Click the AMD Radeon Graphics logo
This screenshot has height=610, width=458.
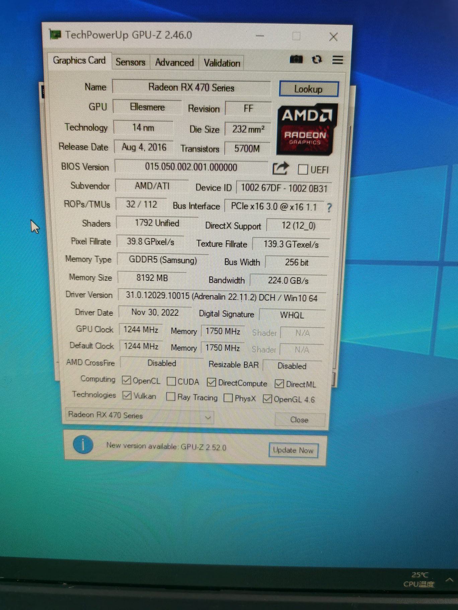tap(306, 129)
